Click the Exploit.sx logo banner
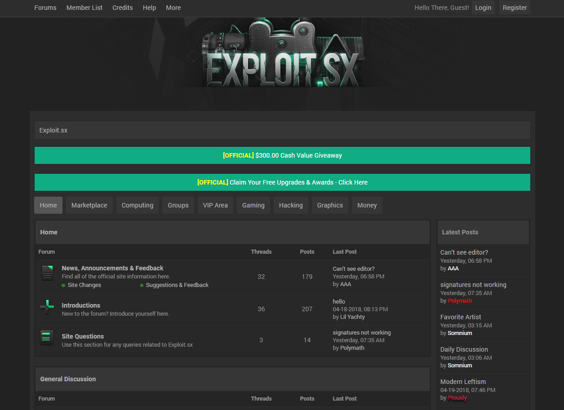The width and height of the screenshot is (564, 410). click(282, 54)
